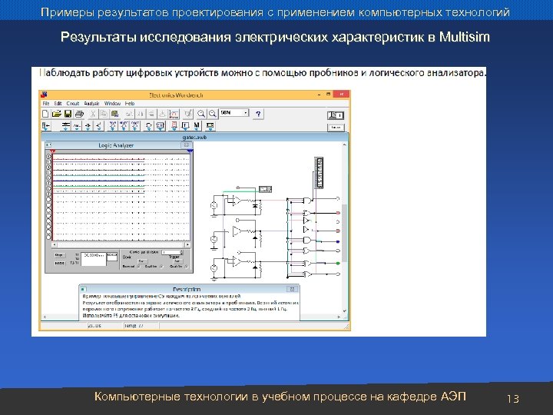Open the Sources parts bin

65,125
